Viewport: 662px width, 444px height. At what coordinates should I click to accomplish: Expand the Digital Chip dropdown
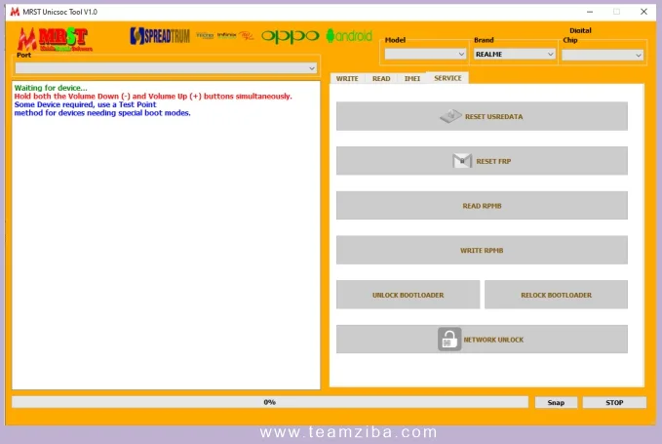coord(603,55)
